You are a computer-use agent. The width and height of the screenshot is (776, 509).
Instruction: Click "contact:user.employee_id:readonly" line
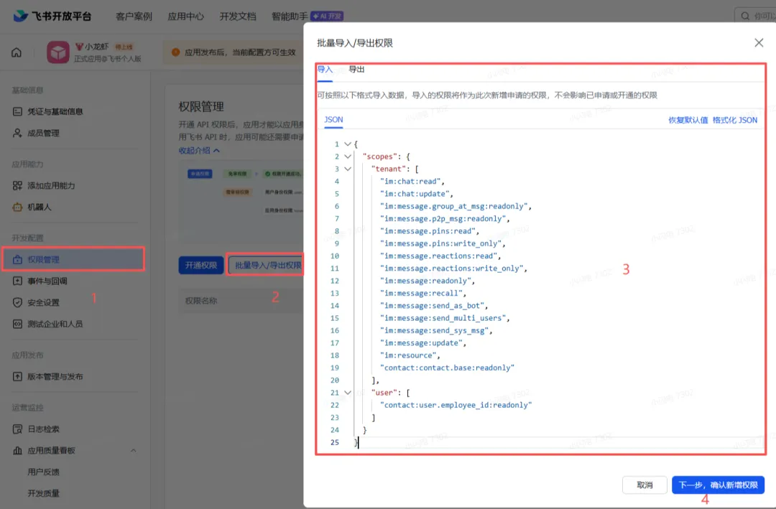coord(456,405)
